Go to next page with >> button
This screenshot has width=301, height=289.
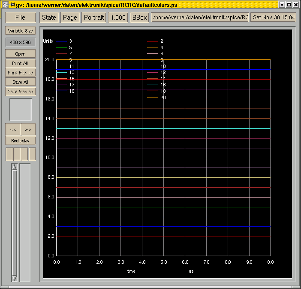28,130
